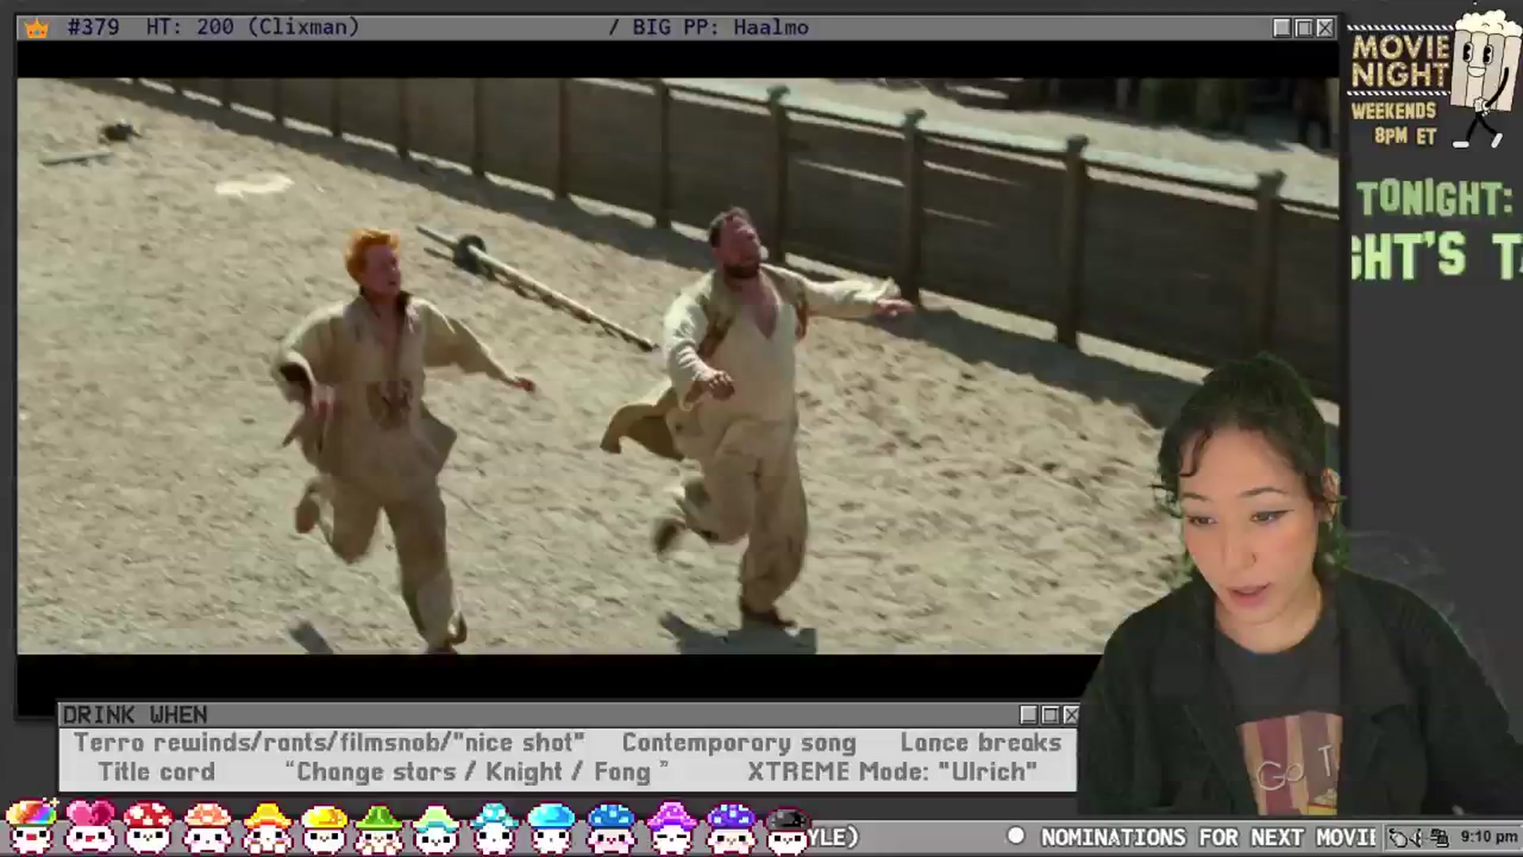Click the WEEKENDS 8PM ET schedule text
This screenshot has width=1523, height=857.
coord(1394,123)
